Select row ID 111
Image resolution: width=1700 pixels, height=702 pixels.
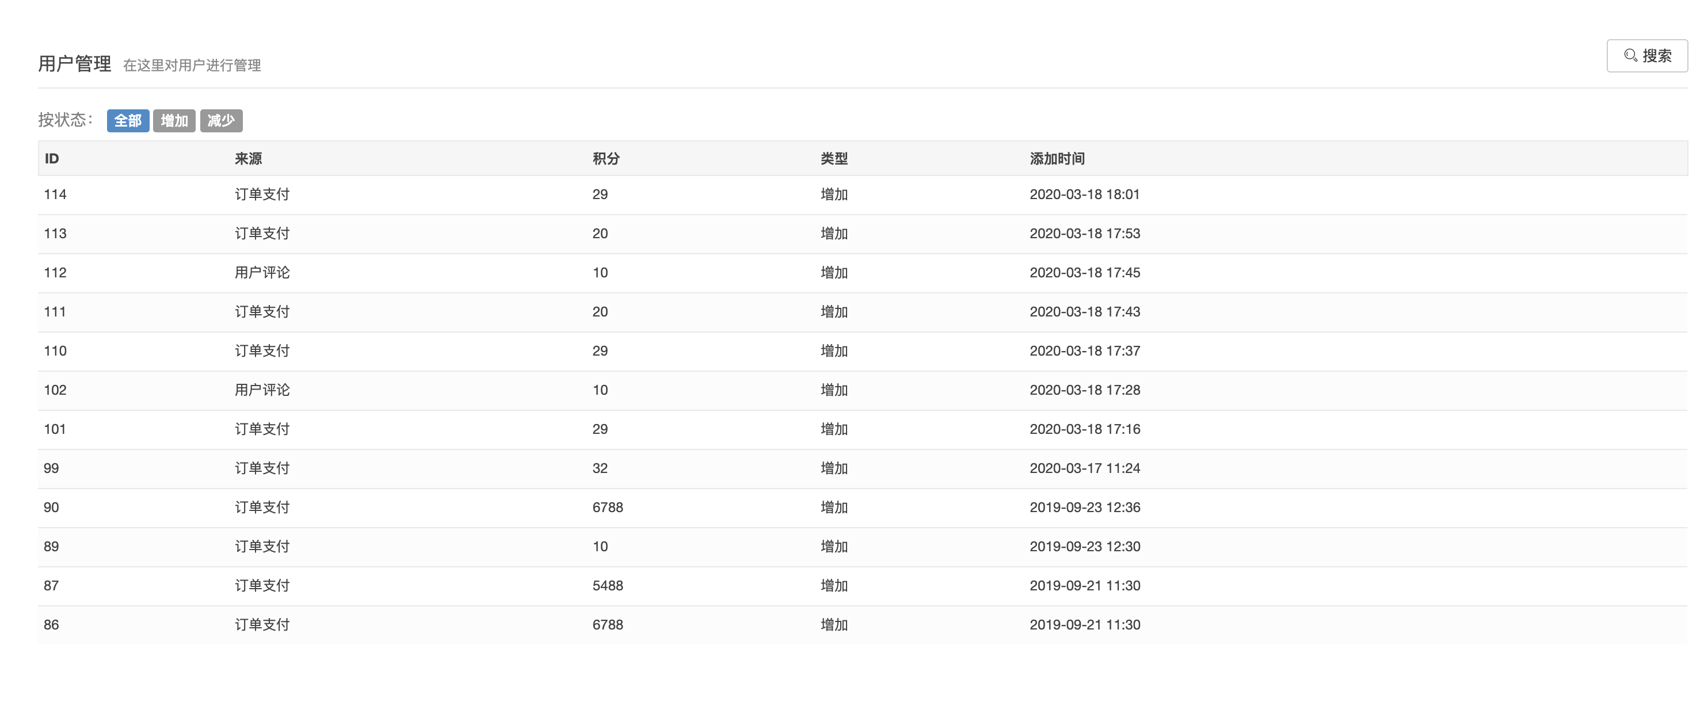(863, 312)
